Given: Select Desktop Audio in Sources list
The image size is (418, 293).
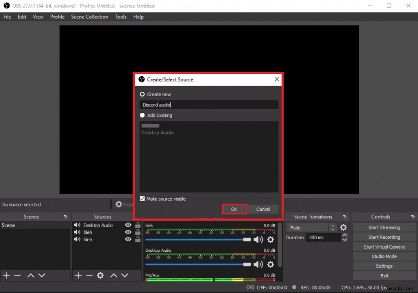Looking at the screenshot, I should coord(98,225).
